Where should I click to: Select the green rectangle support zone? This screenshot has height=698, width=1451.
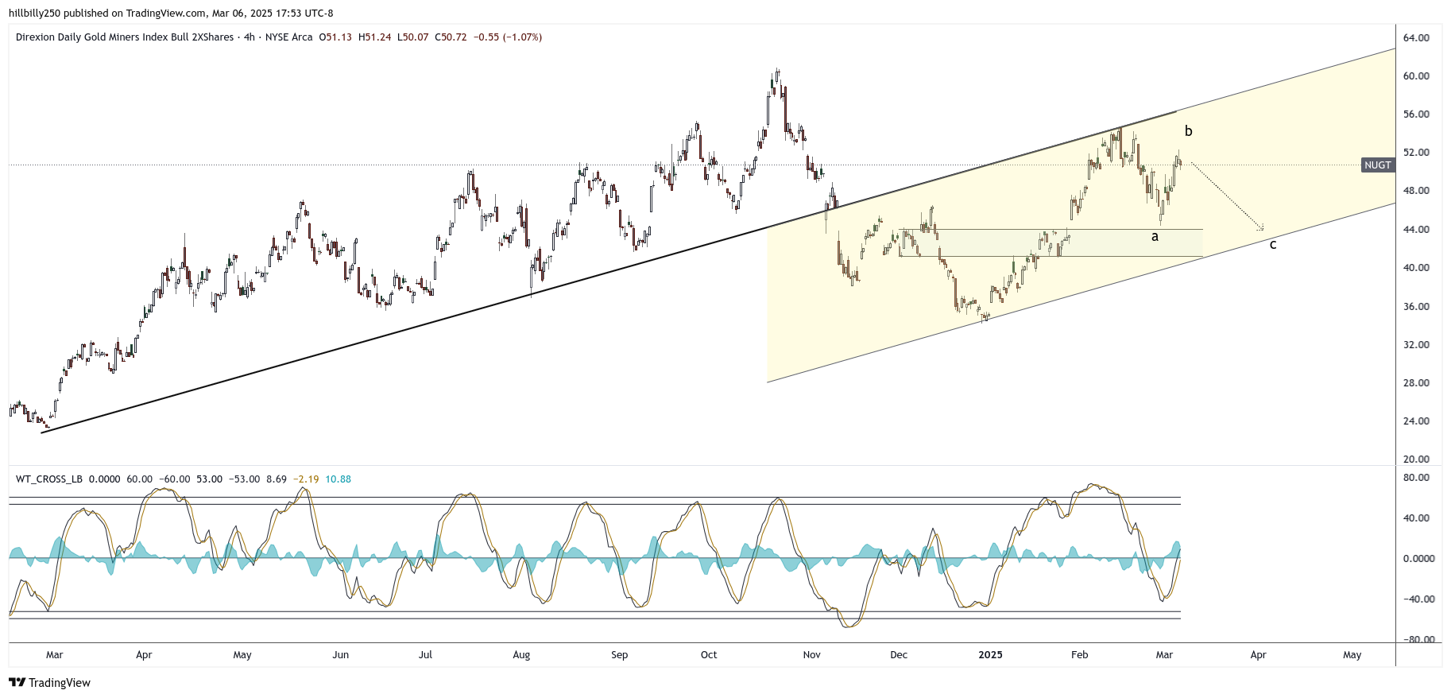point(1049,243)
